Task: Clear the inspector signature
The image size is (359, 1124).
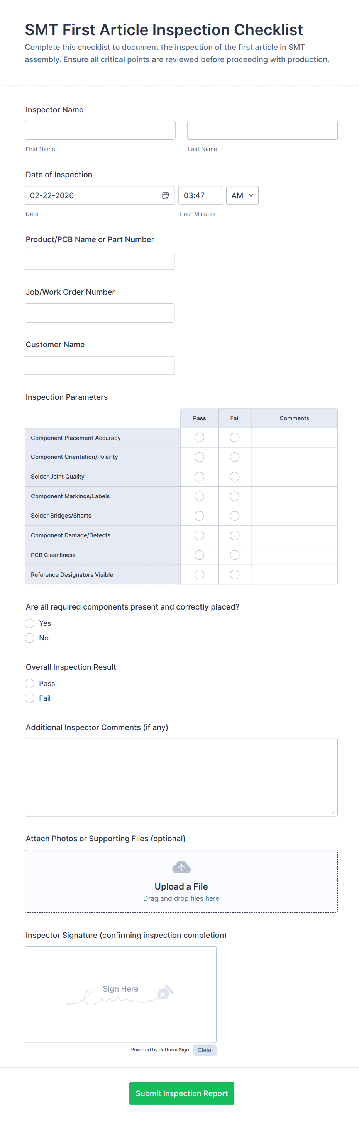Action: [x=204, y=1050]
